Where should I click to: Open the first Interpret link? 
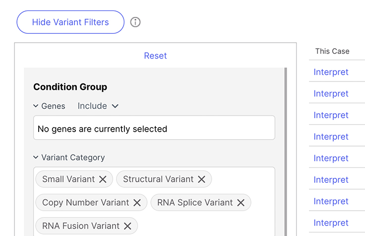331,72
